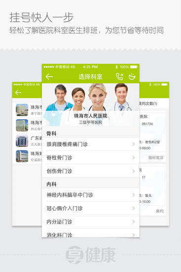The width and height of the screenshot is (181, 272).
Task: Tap the Bluetooth icon in center status bar
Action: click(116, 67)
